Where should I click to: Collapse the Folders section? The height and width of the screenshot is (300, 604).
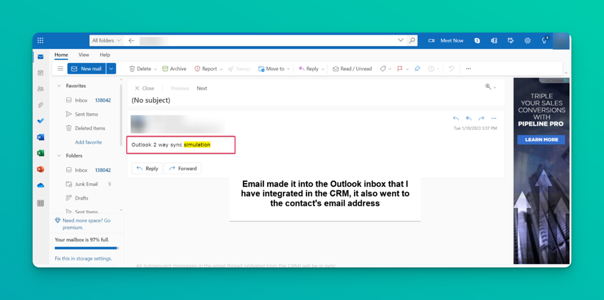pyautogui.click(x=59, y=156)
